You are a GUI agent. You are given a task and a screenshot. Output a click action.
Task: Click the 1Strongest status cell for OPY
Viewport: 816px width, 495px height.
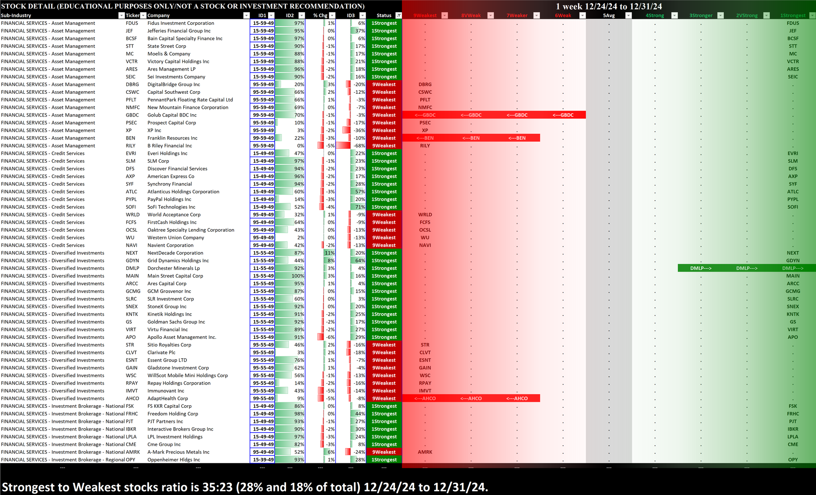click(x=384, y=460)
